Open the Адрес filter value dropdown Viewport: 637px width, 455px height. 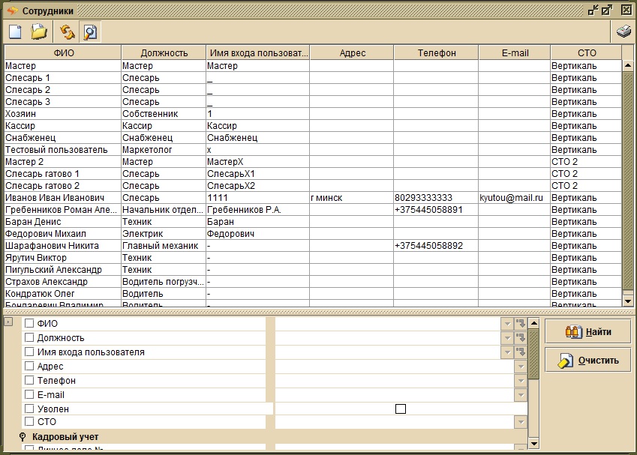pos(521,366)
